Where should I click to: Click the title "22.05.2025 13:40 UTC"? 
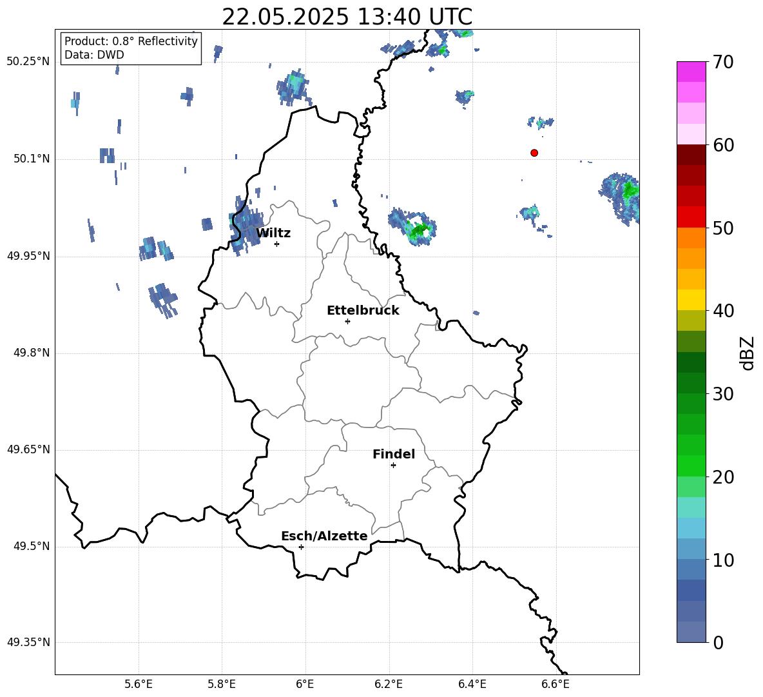[347, 17]
